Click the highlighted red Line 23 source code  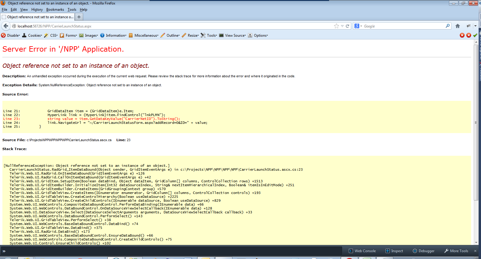tap(92, 119)
